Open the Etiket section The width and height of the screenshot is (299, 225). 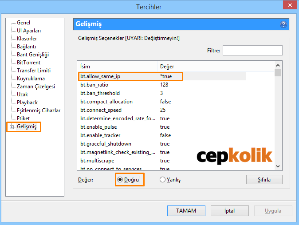coord(23,118)
